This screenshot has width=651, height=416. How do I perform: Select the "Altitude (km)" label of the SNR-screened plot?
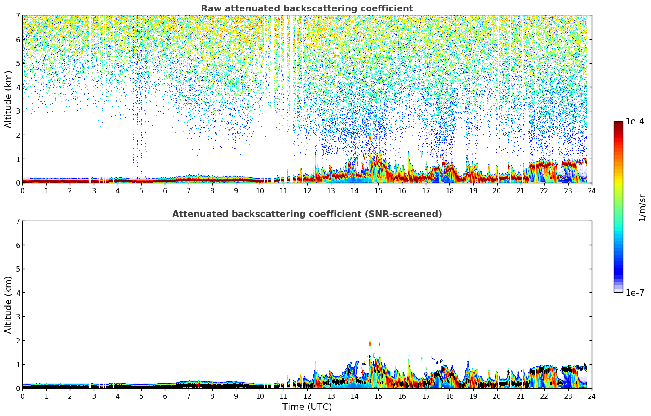[x=9, y=305]
